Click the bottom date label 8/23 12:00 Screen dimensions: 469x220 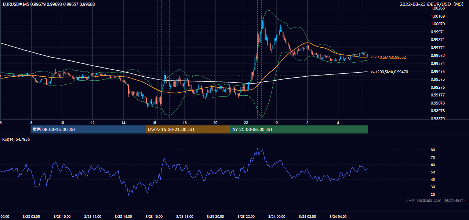pyautogui.click(x=92, y=217)
